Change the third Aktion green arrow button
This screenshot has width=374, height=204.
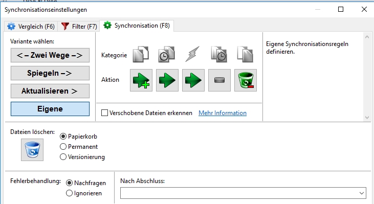click(193, 80)
